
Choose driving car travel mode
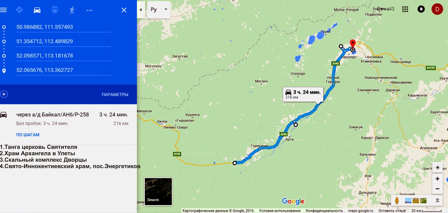[x=37, y=10]
